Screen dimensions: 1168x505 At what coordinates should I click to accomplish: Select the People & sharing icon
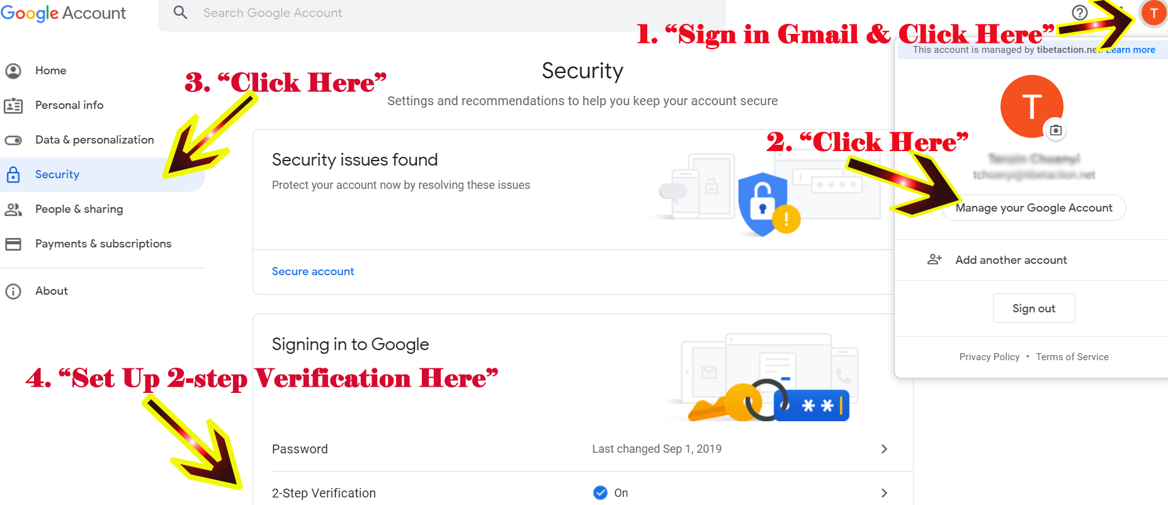click(x=14, y=209)
